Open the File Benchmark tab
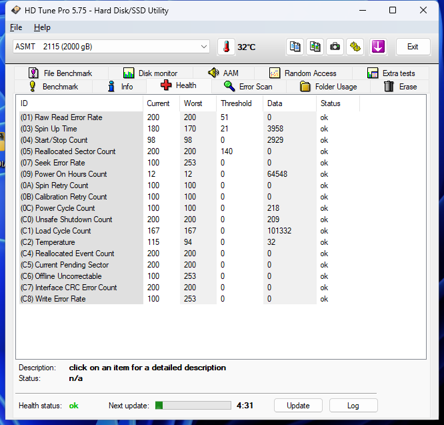The image size is (444, 425). [x=60, y=73]
